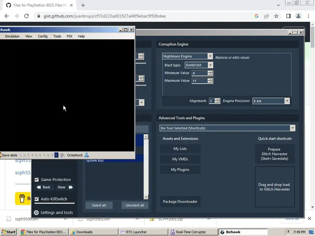This screenshot has height=236, width=315.
Task: Select save slot 1 in Bizhawk
Action: pyautogui.click(x=20, y=155)
